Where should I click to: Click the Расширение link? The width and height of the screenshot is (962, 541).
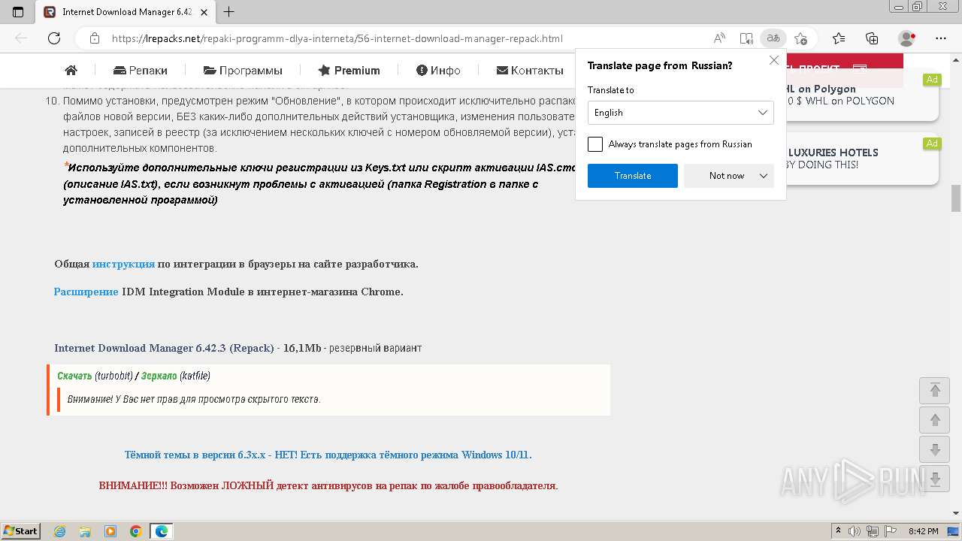point(86,292)
